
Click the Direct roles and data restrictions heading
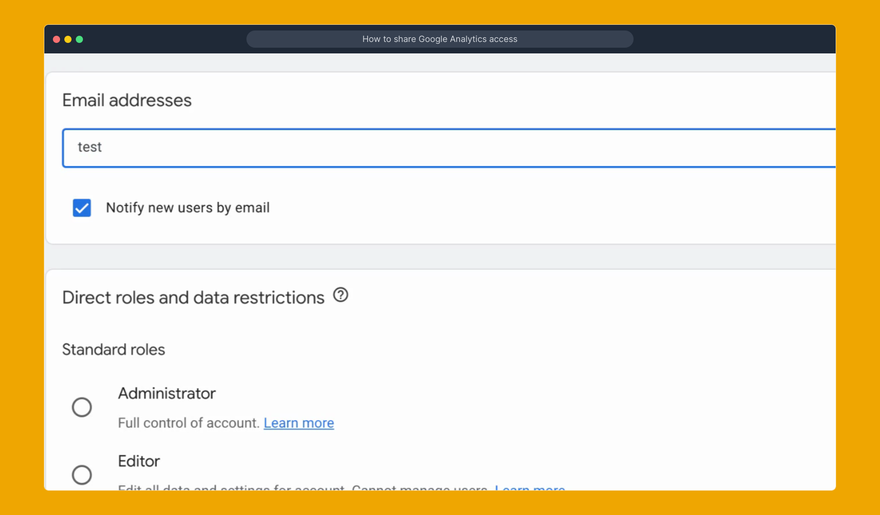(193, 297)
